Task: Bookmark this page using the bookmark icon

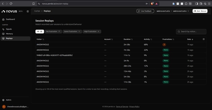Action: pyautogui.click(x=33, y=4)
